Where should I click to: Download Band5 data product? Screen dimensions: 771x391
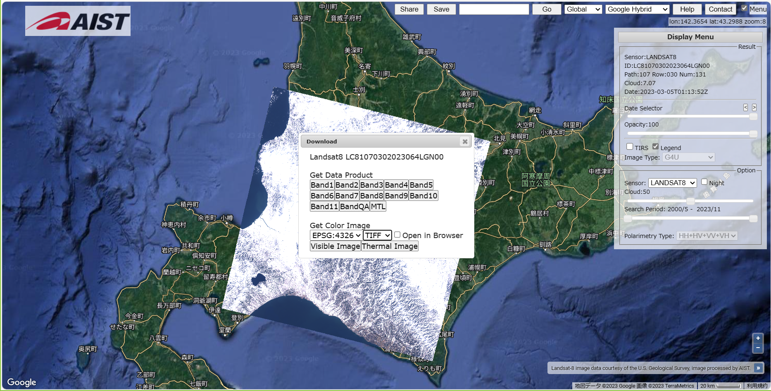[x=421, y=185]
